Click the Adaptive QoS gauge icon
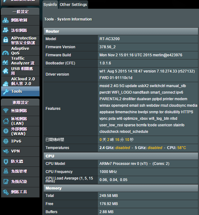Screen dimensions: 199x215 click(x=6, y=53)
